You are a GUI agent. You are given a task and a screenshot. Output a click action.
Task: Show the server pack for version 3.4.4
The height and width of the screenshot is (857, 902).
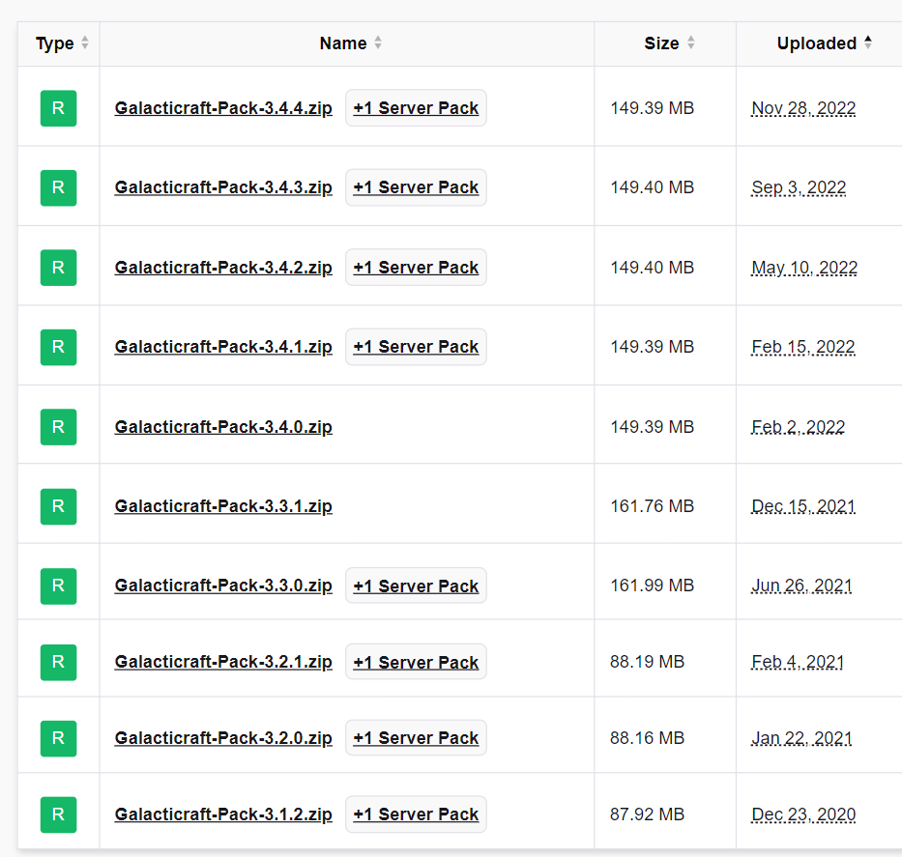(416, 108)
